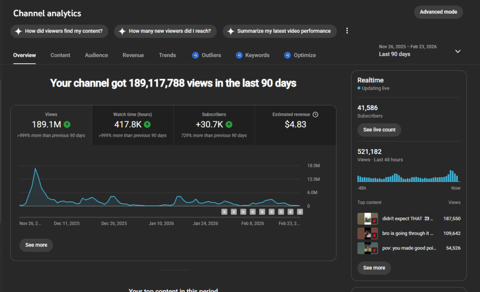The image size is (480, 292).
Task: Click the See live count button
Action: click(x=379, y=130)
